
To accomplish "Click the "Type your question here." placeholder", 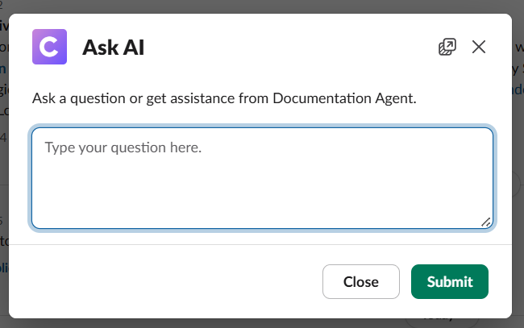I will point(123,148).
